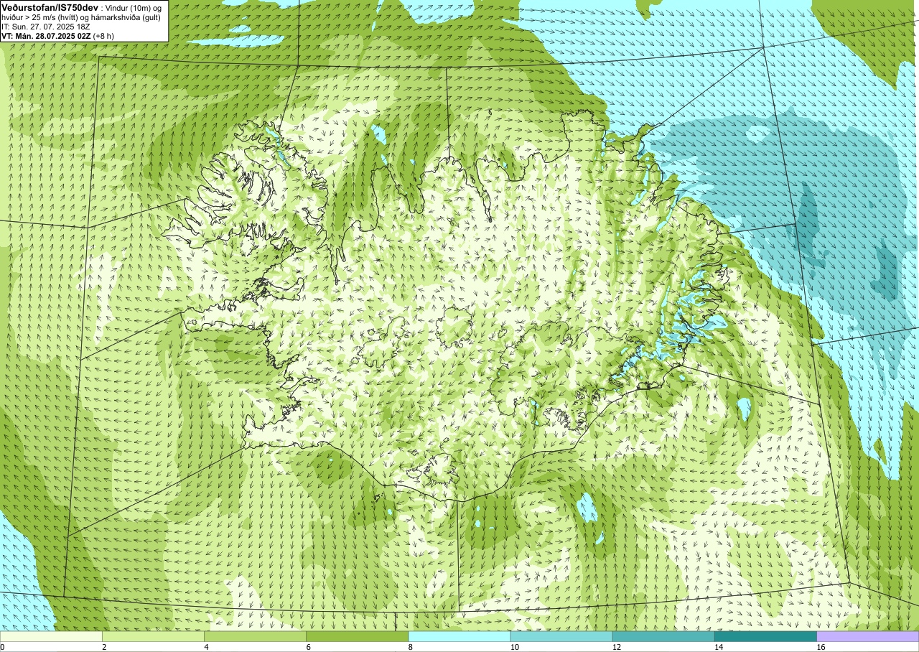Image resolution: width=919 pixels, height=652 pixels.
Task: Click the legend scale value 0
Action: (2, 647)
